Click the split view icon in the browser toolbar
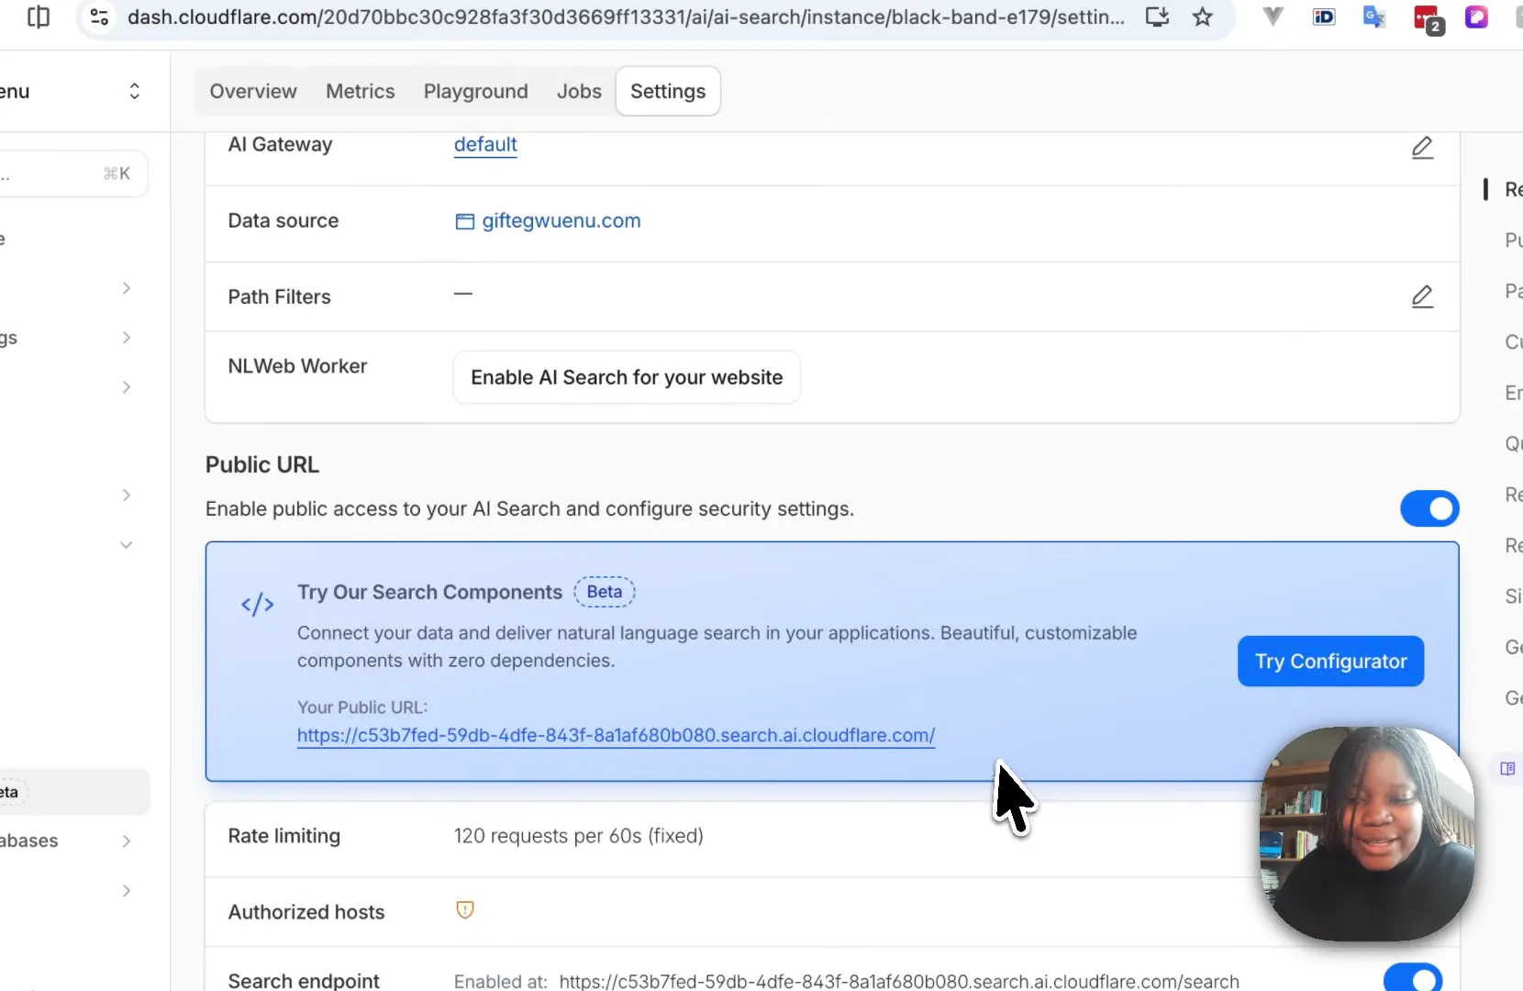The width and height of the screenshot is (1523, 991). [x=38, y=16]
